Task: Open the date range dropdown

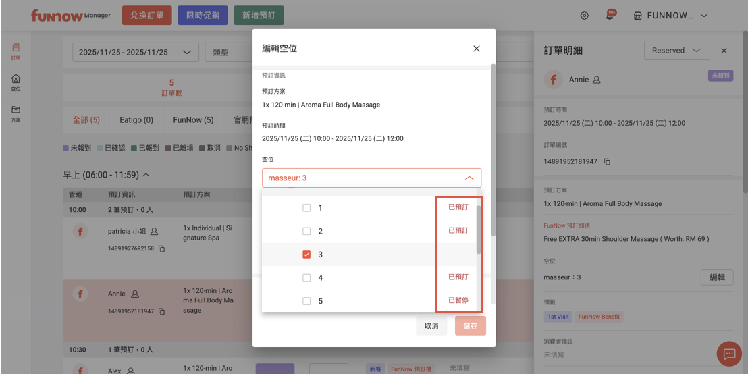Action: (x=135, y=52)
